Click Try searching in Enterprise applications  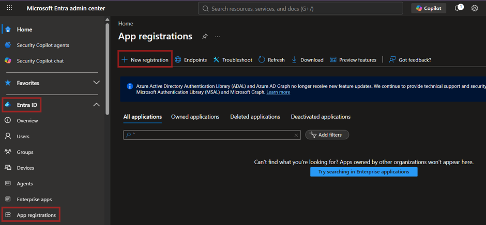coord(364,171)
